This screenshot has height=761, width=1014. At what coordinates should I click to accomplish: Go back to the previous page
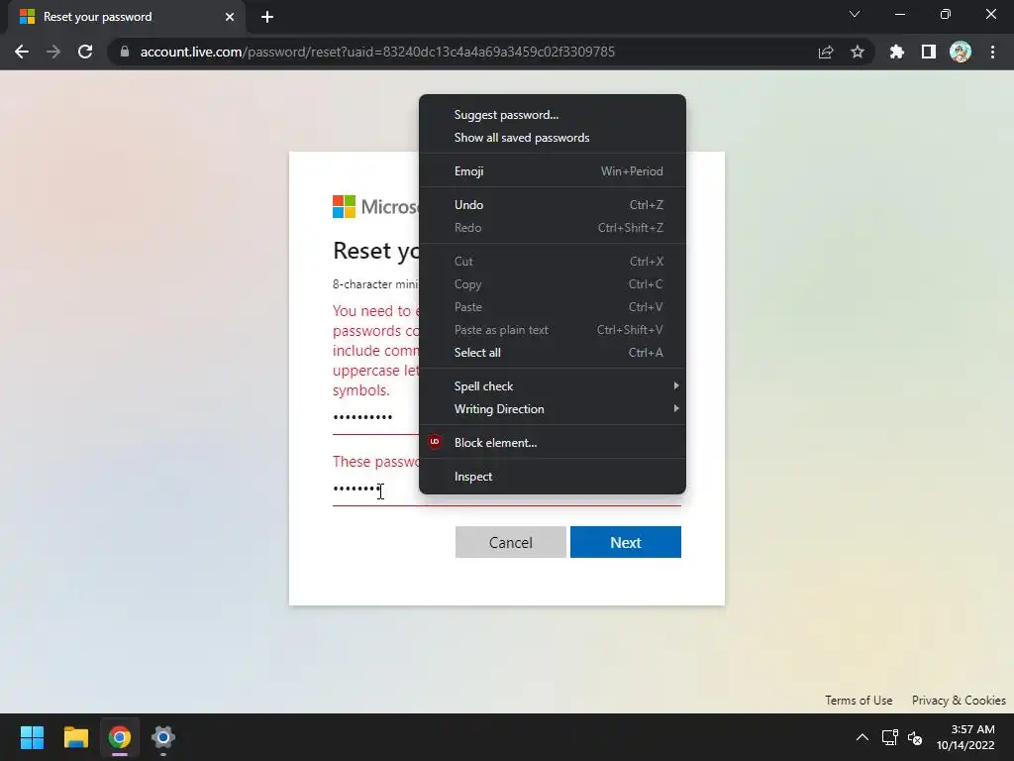pos(22,52)
